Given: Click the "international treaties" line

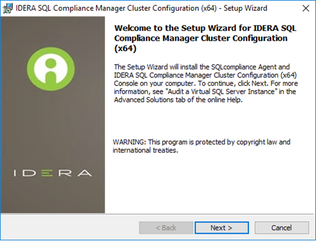Looking at the screenshot, I should point(146,151).
